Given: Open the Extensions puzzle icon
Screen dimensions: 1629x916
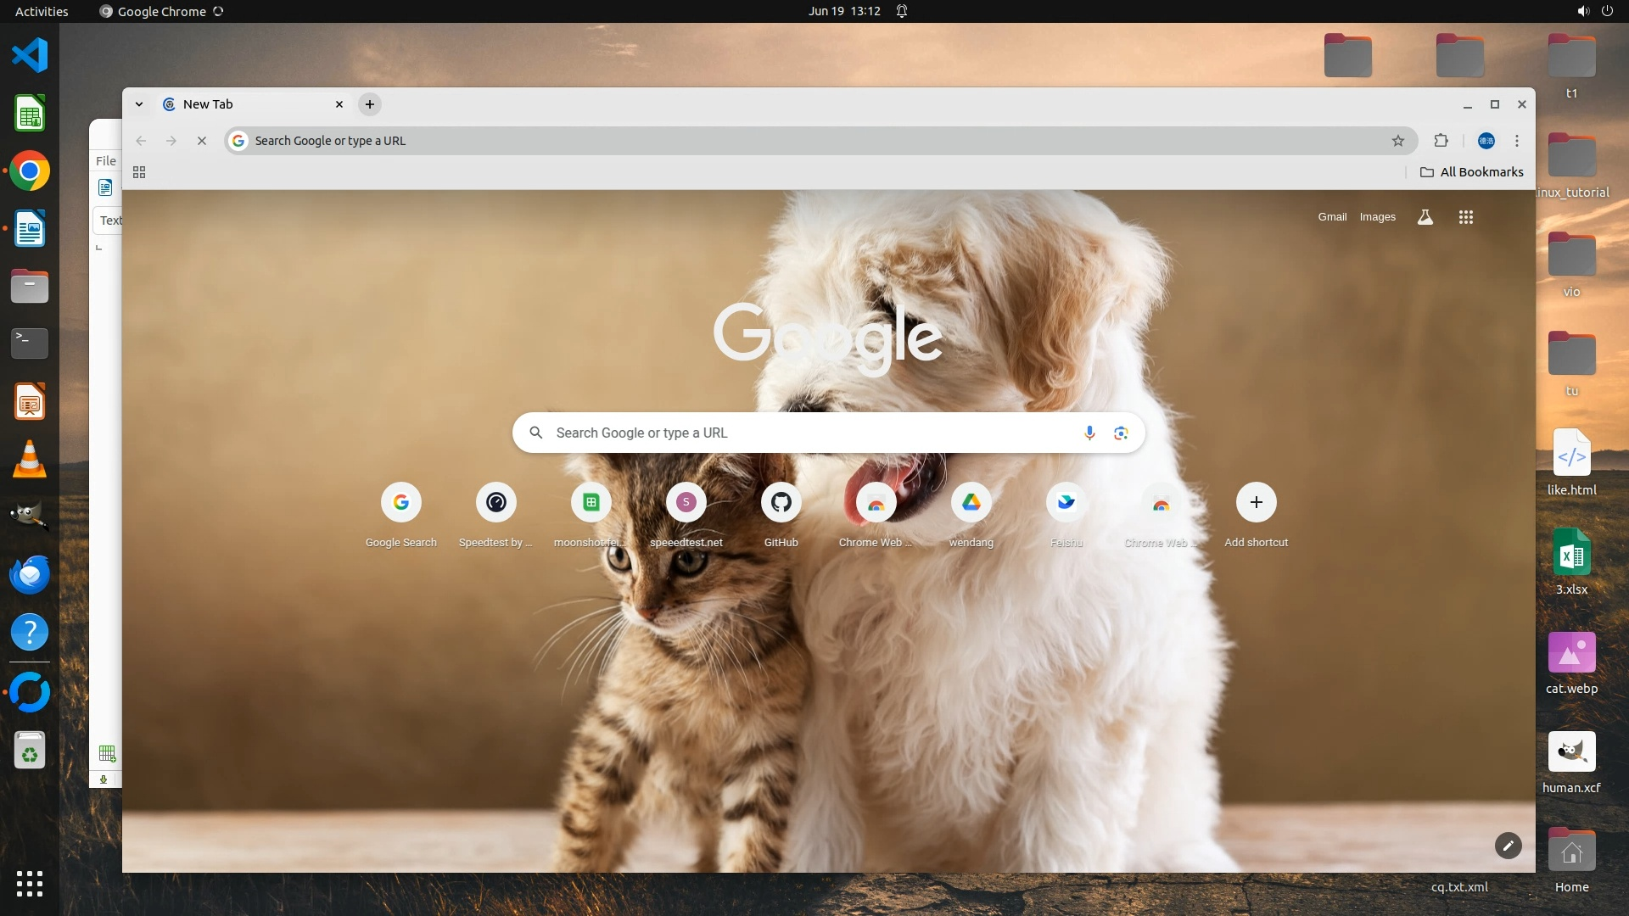Looking at the screenshot, I should [x=1441, y=141].
